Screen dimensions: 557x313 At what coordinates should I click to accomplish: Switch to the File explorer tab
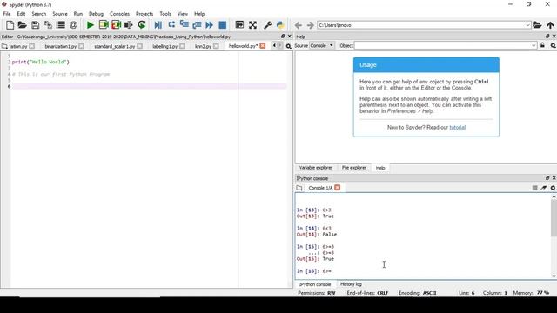[354, 168]
